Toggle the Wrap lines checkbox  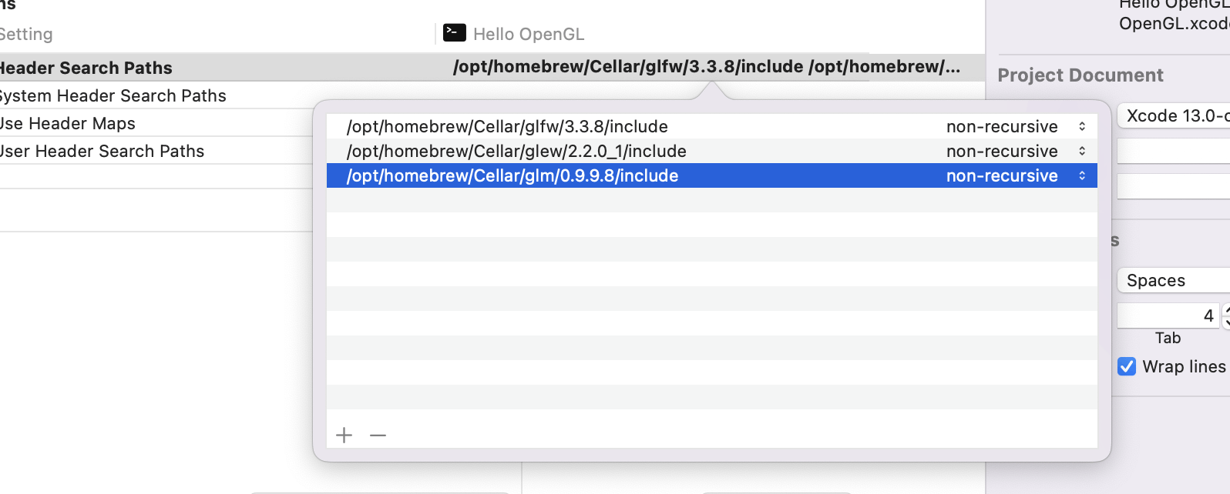tap(1127, 366)
